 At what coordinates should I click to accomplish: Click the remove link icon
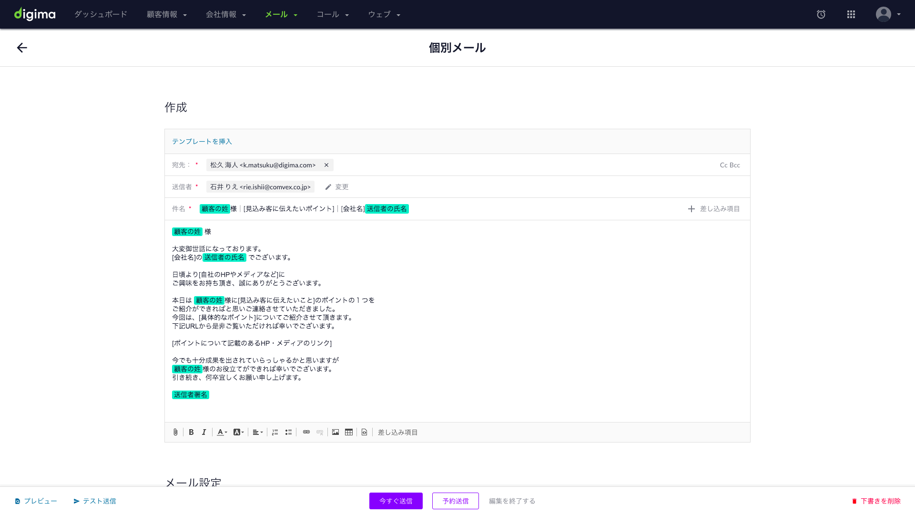coord(320,432)
